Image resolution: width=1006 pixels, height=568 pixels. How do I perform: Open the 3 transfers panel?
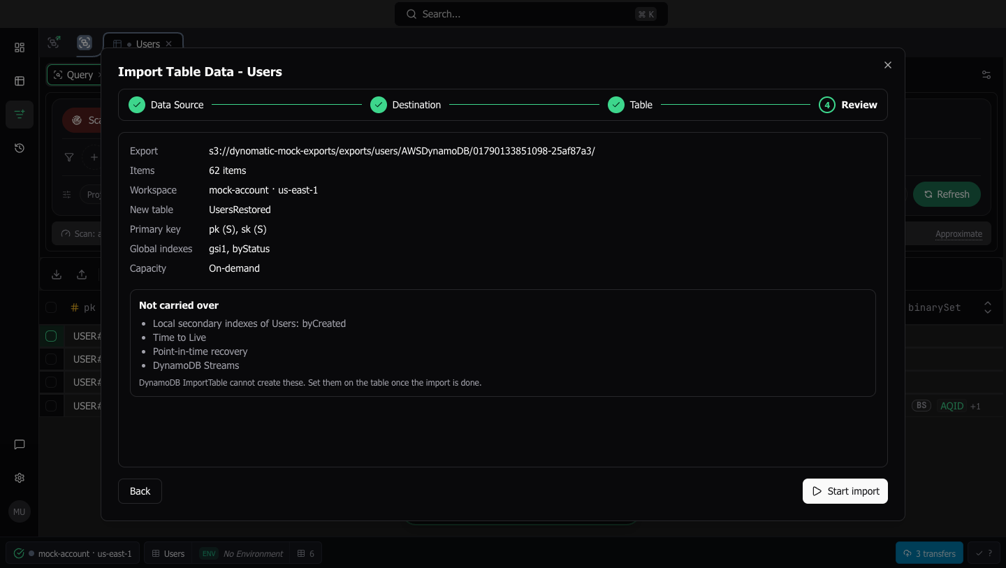pos(929,553)
